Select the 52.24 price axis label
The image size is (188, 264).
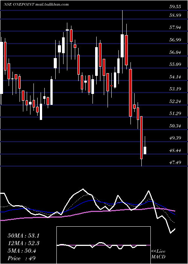[x=175, y=101]
